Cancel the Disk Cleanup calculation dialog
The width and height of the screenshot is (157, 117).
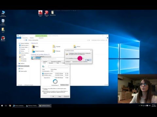(x=88, y=60)
